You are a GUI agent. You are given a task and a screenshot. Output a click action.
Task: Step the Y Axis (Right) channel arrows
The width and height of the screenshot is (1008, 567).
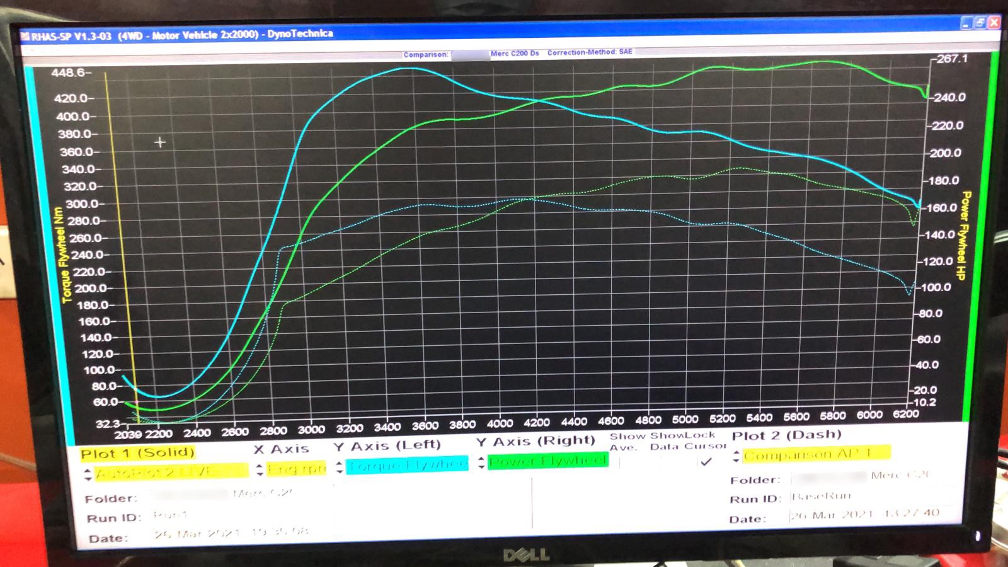click(x=481, y=463)
